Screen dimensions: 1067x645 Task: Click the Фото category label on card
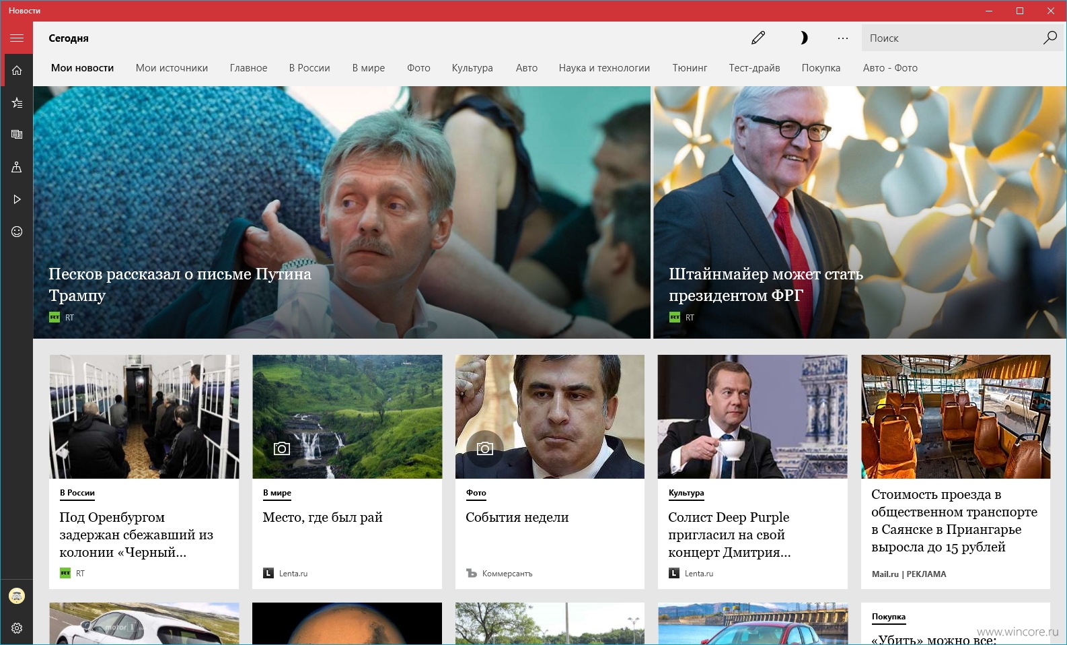(476, 493)
